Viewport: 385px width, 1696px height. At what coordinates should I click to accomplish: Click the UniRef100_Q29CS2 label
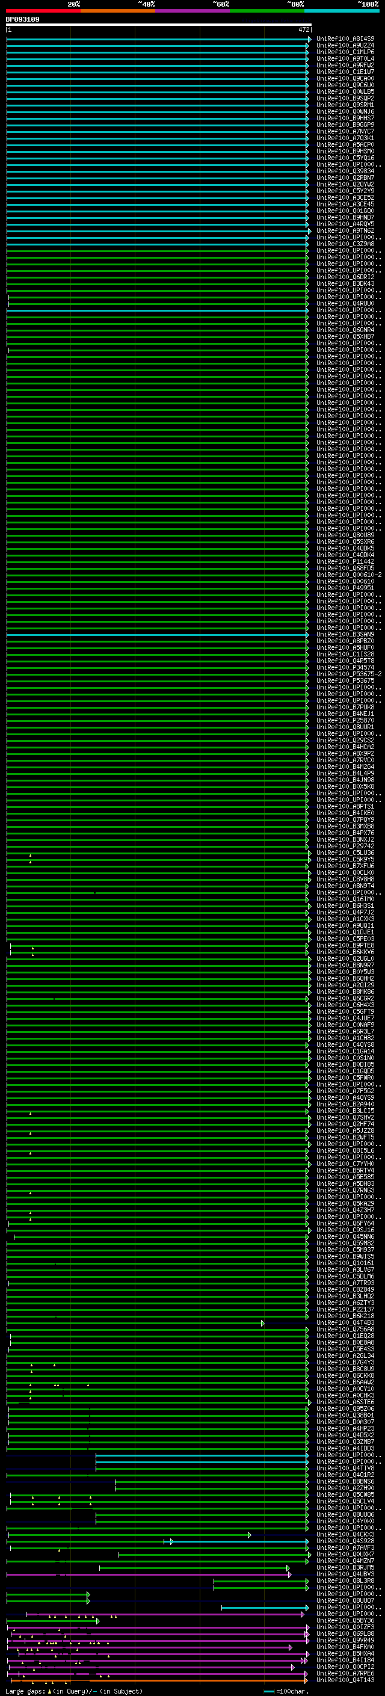coord(345,740)
